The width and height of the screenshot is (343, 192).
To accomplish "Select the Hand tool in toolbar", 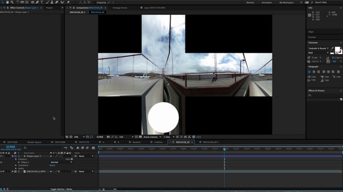I will coord(7,2).
